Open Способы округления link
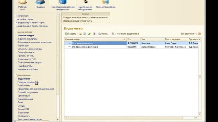This screenshot has width=218, height=122. coord(28,92)
